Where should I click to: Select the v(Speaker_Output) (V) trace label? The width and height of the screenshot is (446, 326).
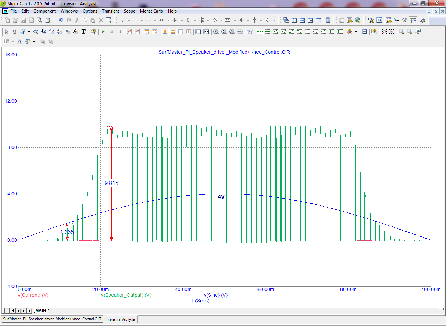pyautogui.click(x=126, y=295)
